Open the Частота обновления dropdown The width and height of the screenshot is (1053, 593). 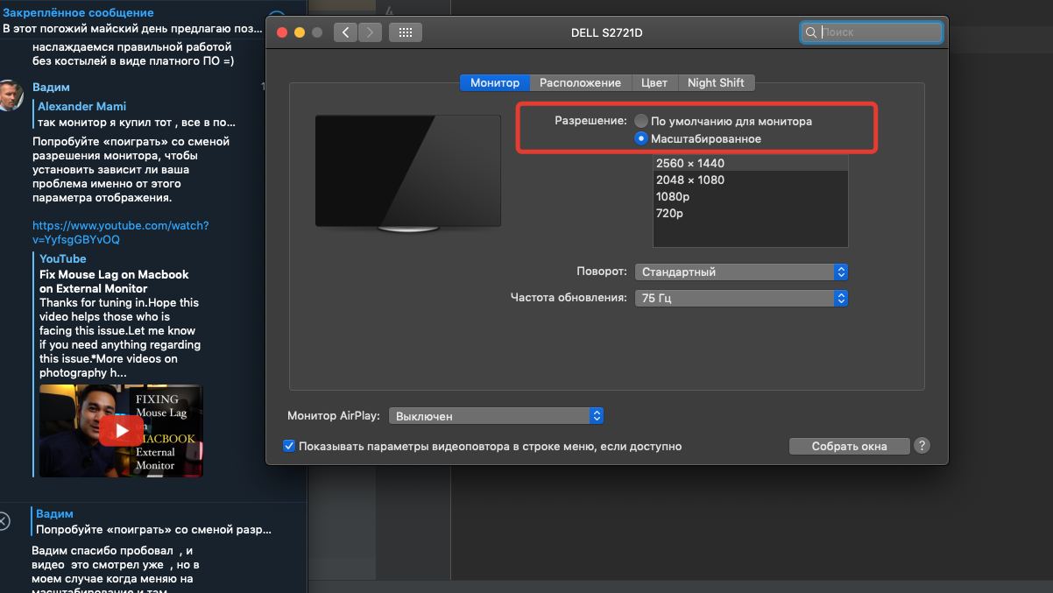coord(740,298)
